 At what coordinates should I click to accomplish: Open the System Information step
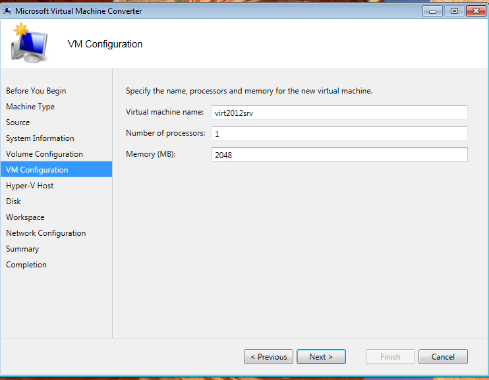40,138
